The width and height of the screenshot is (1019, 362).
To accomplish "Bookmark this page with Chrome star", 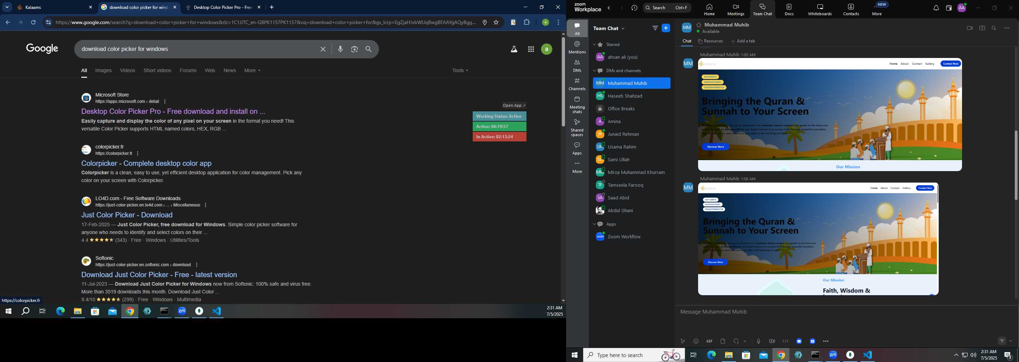I will (496, 23).
